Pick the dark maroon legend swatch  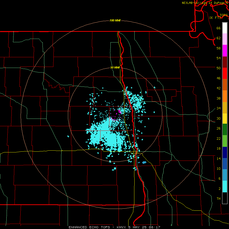(x=225, y=62)
